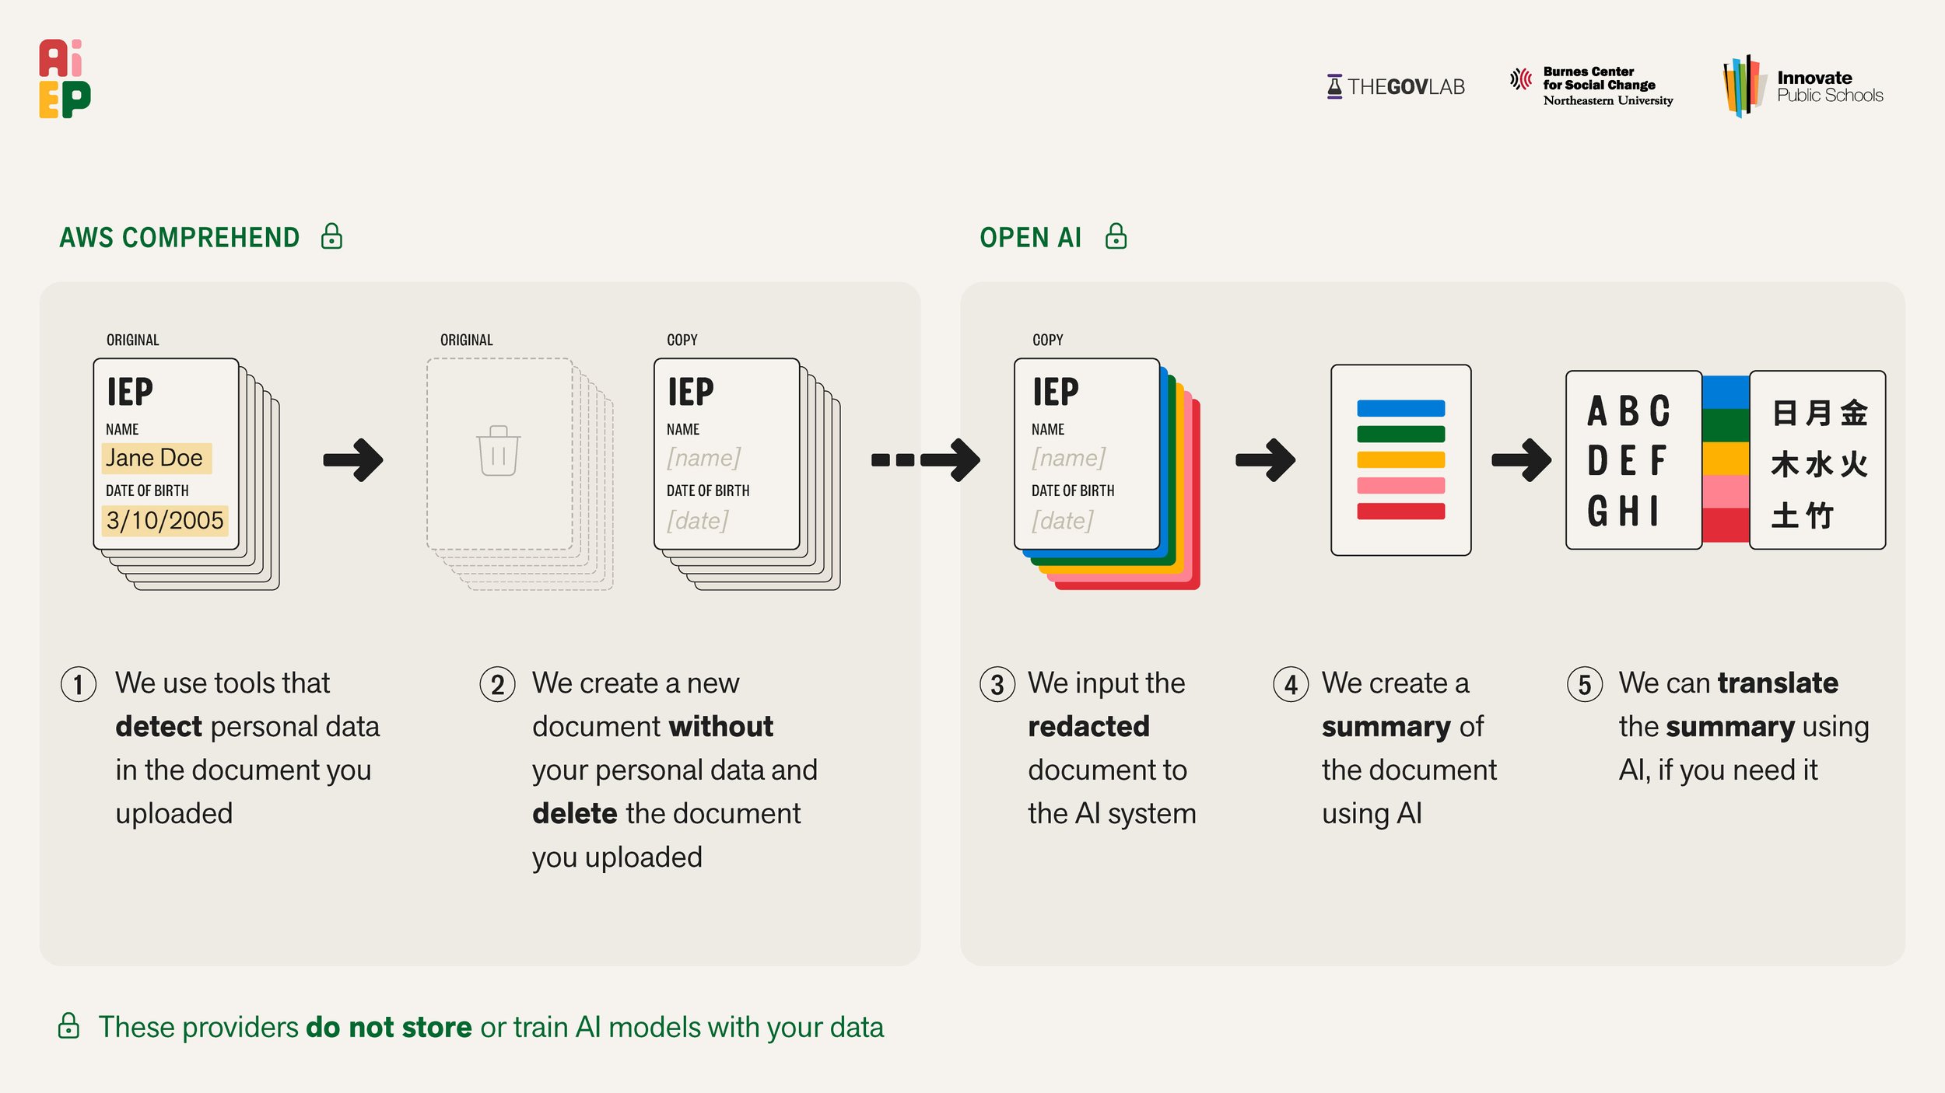1945x1093 pixels.
Task: Click the blue bar in summary document
Action: [x=1400, y=408]
